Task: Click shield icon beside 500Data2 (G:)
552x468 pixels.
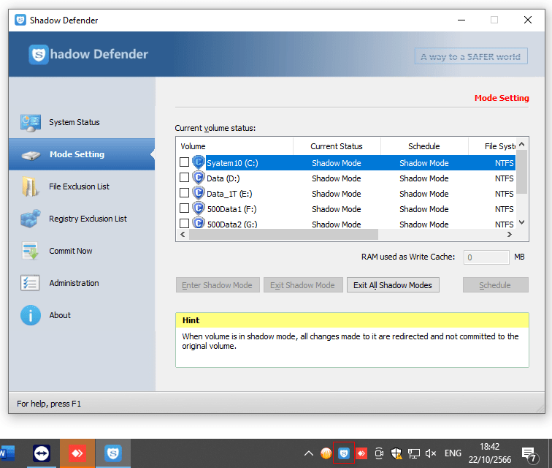Action: [199, 223]
